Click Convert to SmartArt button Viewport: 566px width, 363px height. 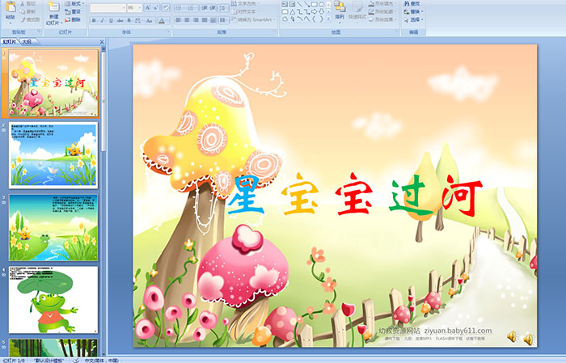pos(252,21)
